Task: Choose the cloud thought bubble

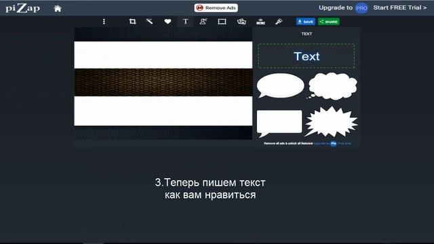Action: 332,86
